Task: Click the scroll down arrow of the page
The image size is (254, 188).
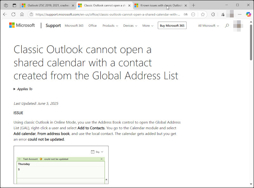Action: 251,184
